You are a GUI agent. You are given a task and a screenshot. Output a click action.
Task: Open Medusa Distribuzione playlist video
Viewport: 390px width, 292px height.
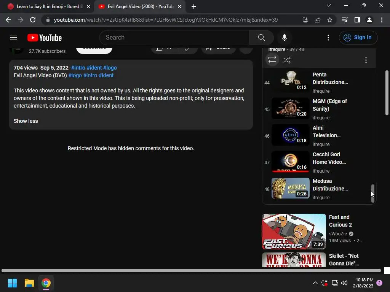tap(320, 189)
